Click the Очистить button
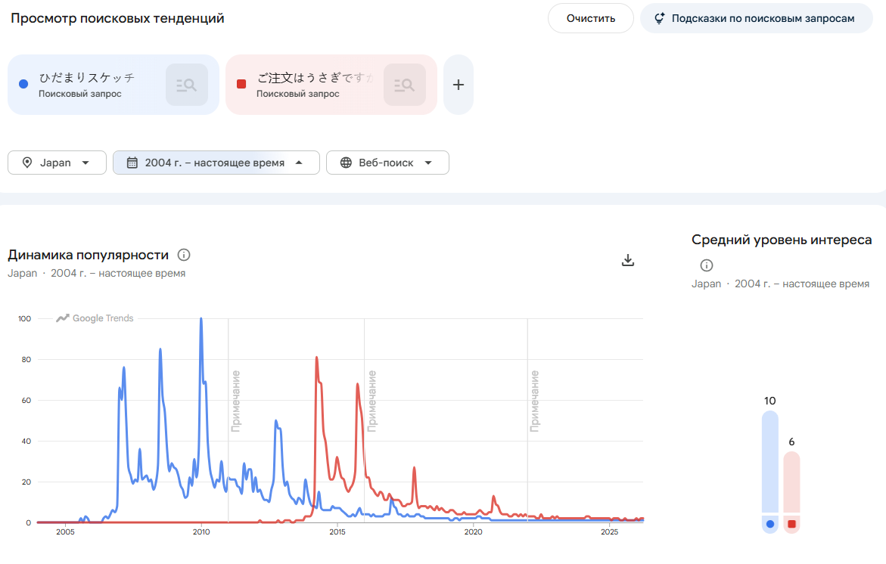The width and height of the screenshot is (886, 564). click(x=590, y=18)
